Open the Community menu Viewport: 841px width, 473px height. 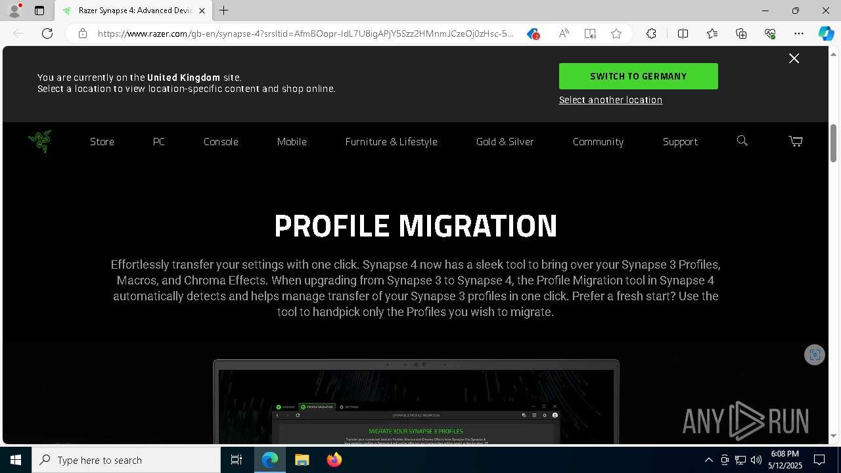tap(598, 141)
